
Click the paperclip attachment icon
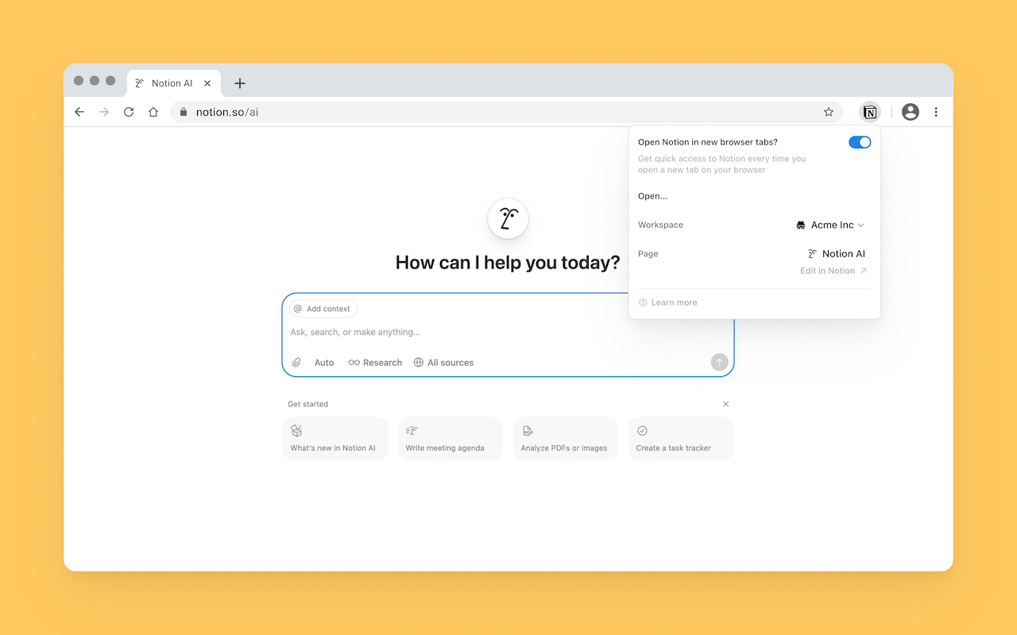click(x=296, y=362)
